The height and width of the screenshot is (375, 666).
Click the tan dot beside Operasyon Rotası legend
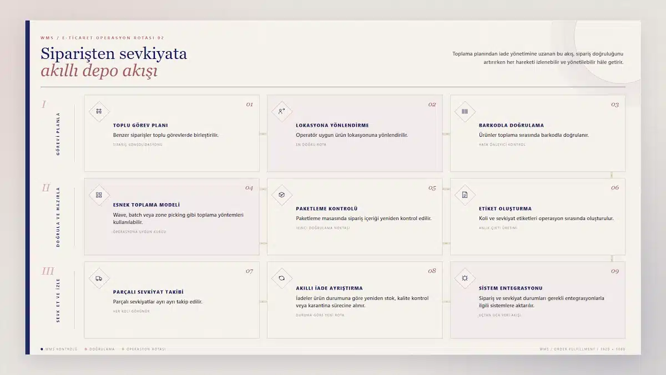pyautogui.click(x=123, y=349)
